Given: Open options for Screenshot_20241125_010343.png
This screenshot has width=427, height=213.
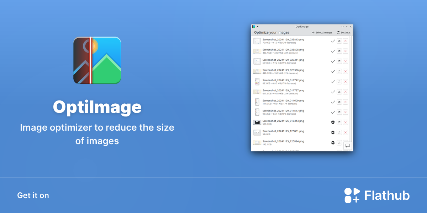Looking at the screenshot, I should 339,122.
